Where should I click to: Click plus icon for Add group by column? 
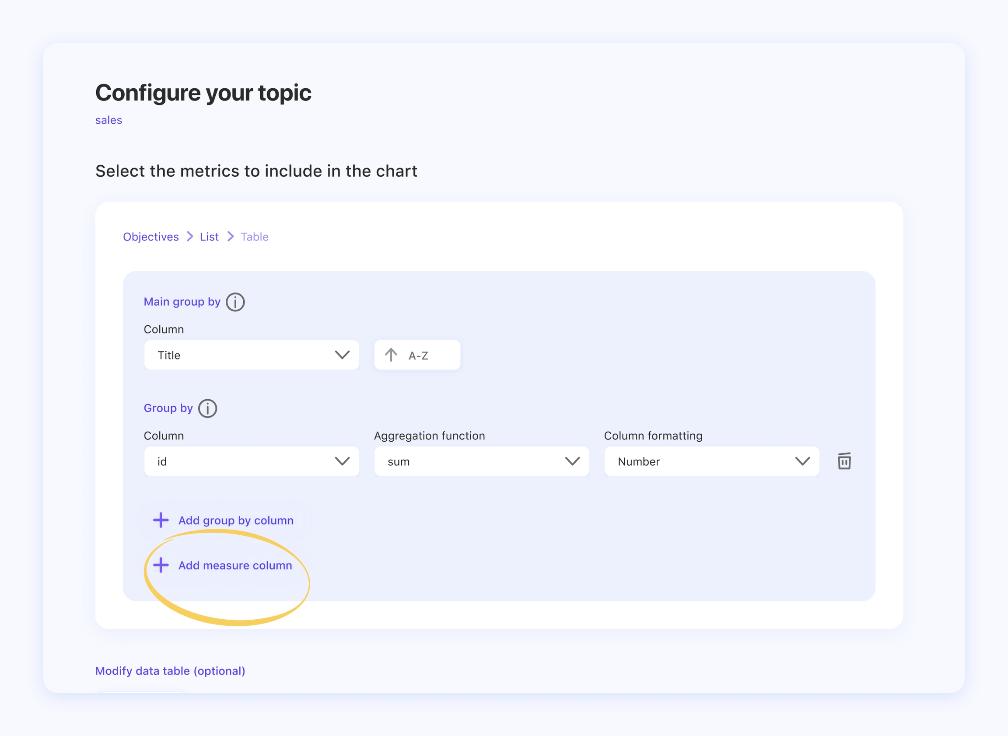[161, 520]
